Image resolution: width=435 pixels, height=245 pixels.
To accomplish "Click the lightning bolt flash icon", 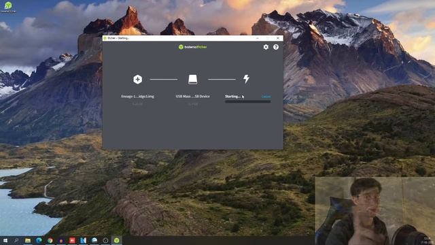I will (x=246, y=79).
